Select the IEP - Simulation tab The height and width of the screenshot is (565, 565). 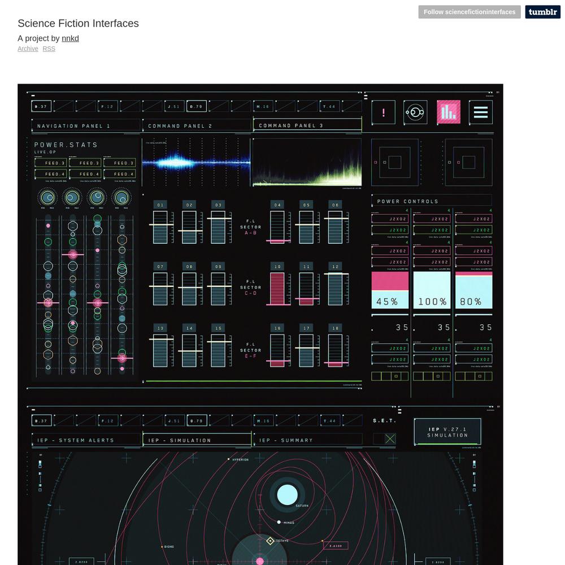tap(197, 440)
